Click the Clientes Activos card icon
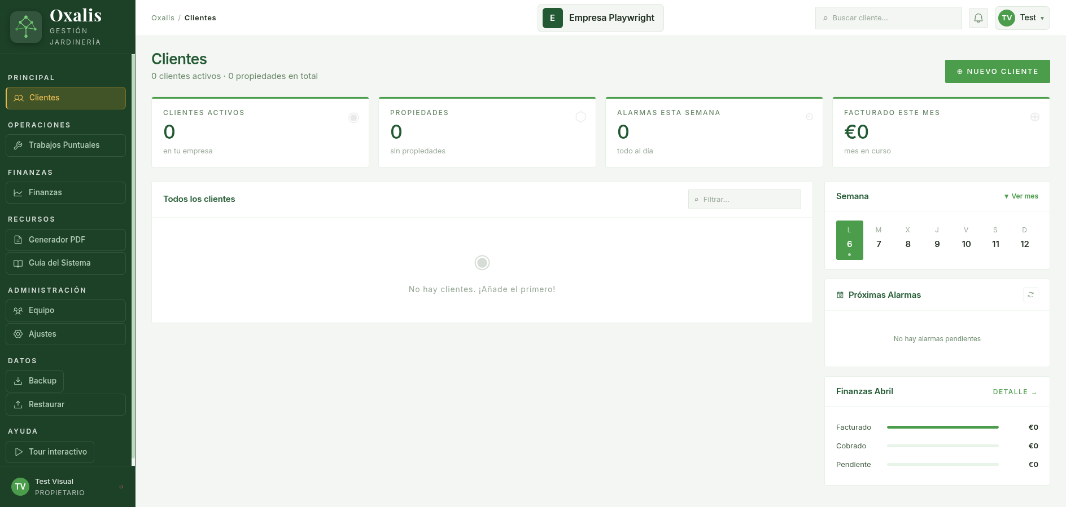1066x507 pixels. tap(353, 117)
